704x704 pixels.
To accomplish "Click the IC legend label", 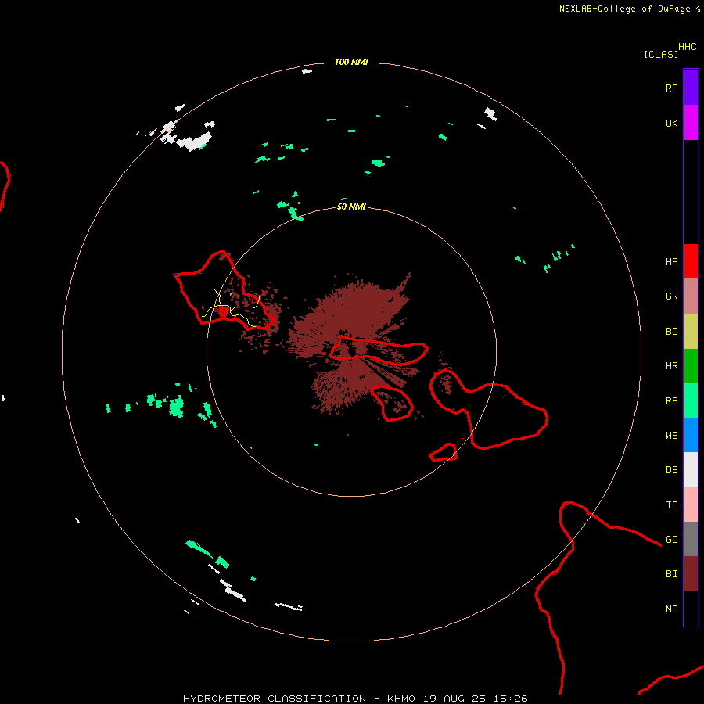I will point(671,505).
